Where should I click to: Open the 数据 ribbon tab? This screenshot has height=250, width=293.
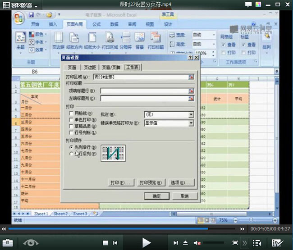point(114,24)
